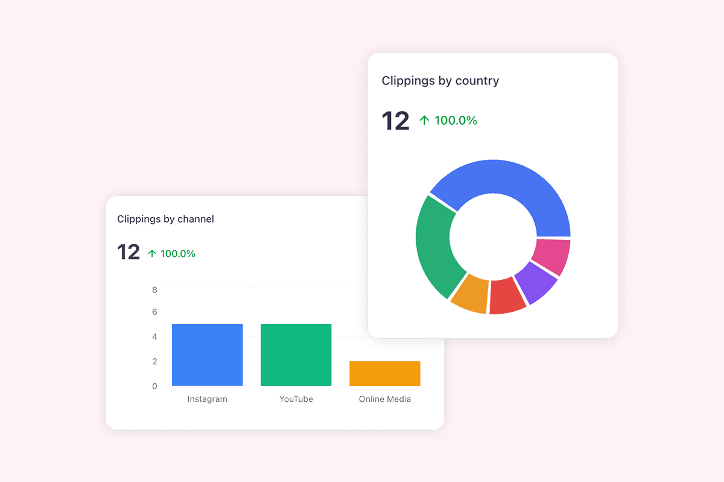Select the green donut segment
This screenshot has width=724, height=482.
(431, 241)
